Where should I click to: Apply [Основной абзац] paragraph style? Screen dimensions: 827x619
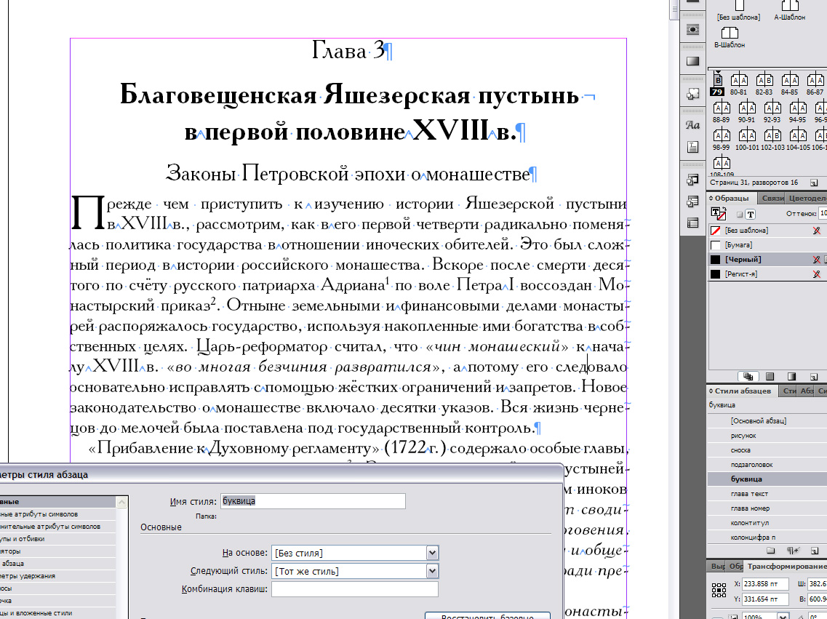[767, 420]
